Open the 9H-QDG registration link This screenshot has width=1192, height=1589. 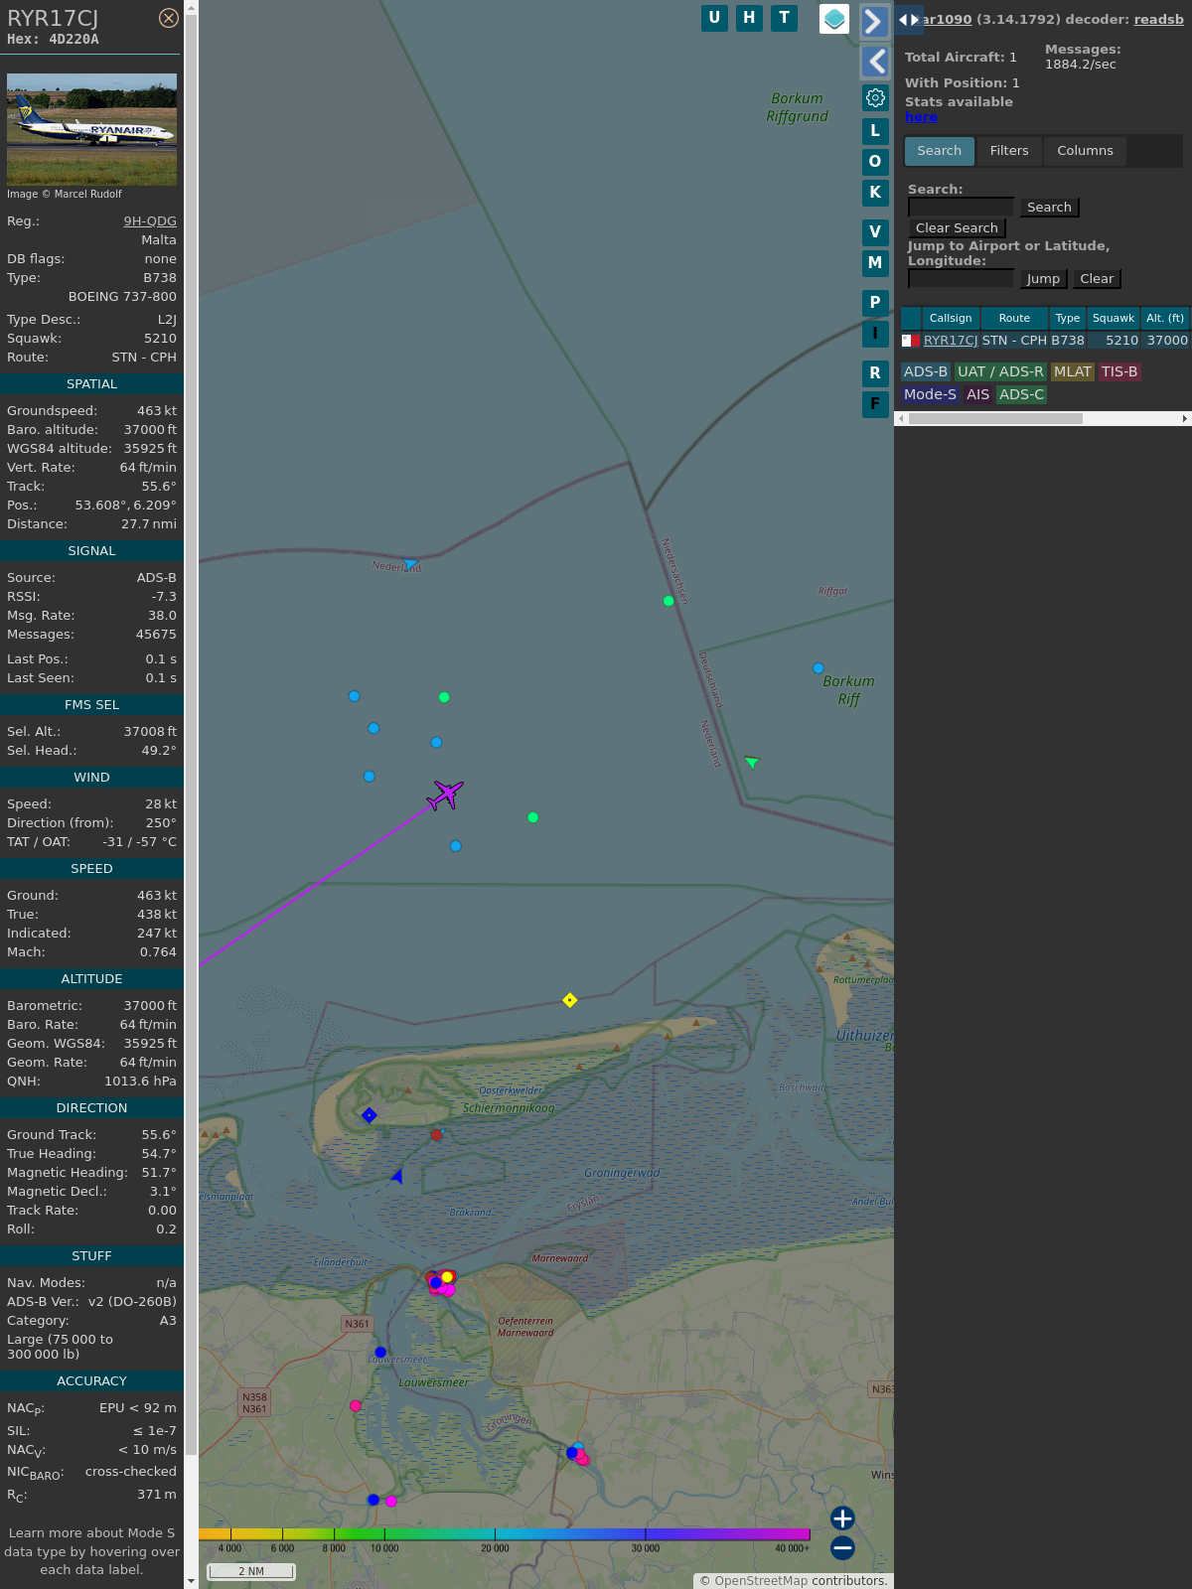[149, 221]
